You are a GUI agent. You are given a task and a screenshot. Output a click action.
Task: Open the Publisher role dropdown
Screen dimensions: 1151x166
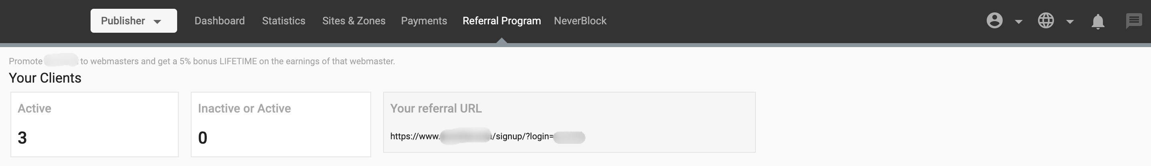click(133, 21)
